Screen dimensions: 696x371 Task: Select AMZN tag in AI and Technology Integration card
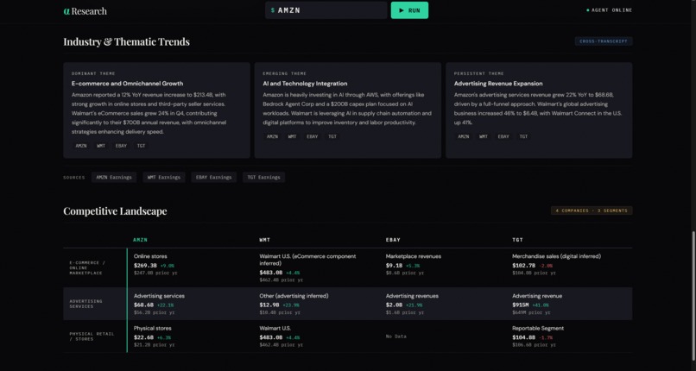(272, 136)
